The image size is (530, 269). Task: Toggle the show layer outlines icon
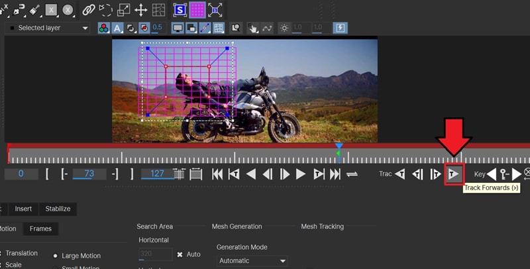click(x=191, y=28)
